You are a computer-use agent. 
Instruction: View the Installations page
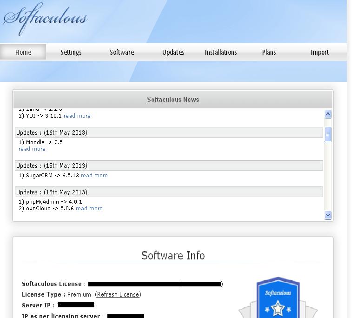[221, 53]
